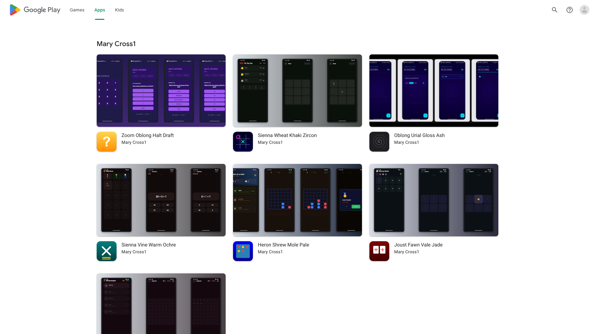View Tic Tac Toe screenshot banner
The width and height of the screenshot is (595, 334).
(x=297, y=91)
